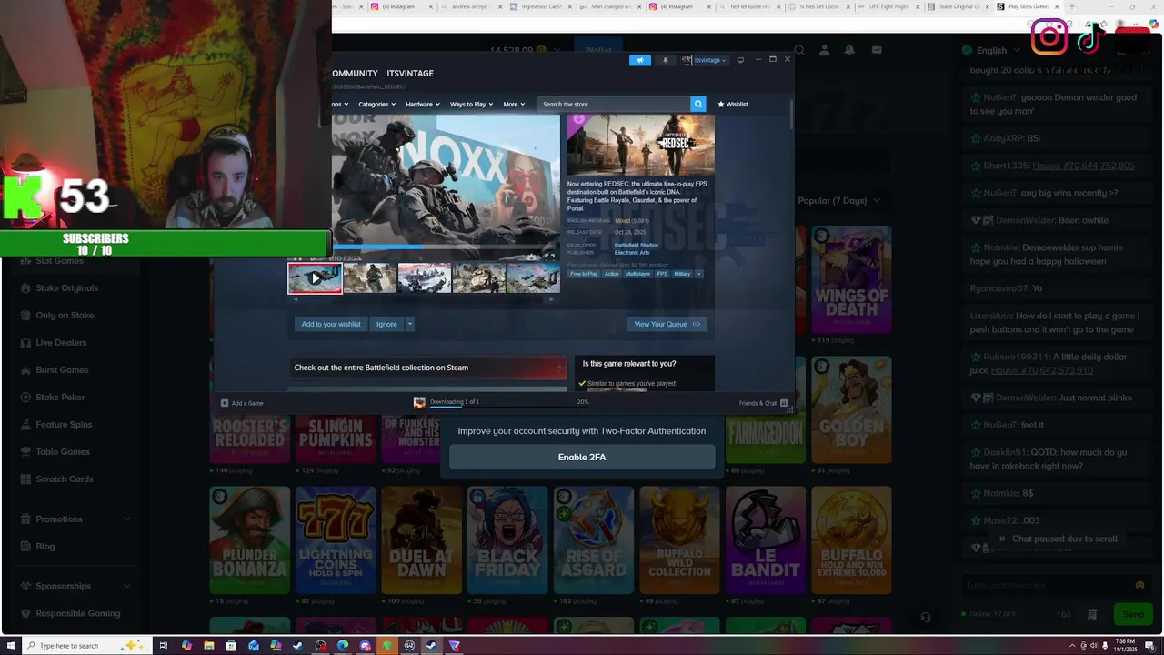This screenshot has width=1164, height=655.
Task: Open Blog in the Stake sidebar
Action: 45,547
